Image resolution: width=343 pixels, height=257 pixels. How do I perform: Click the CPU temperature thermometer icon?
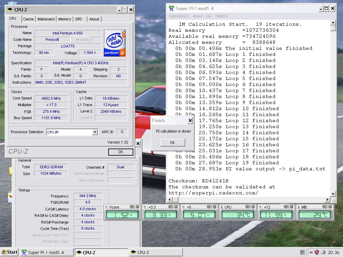coord(222,207)
